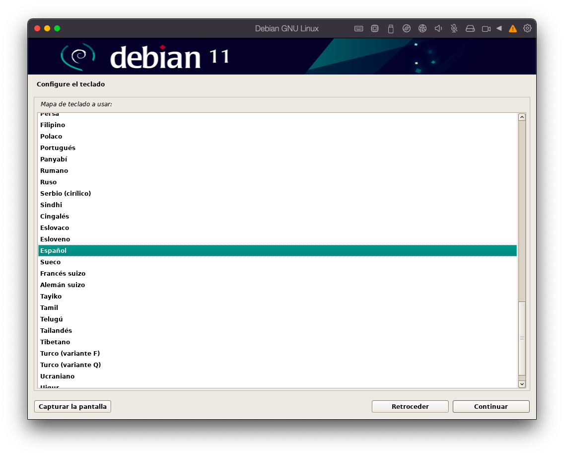Select Eslovaco layout

278,228
